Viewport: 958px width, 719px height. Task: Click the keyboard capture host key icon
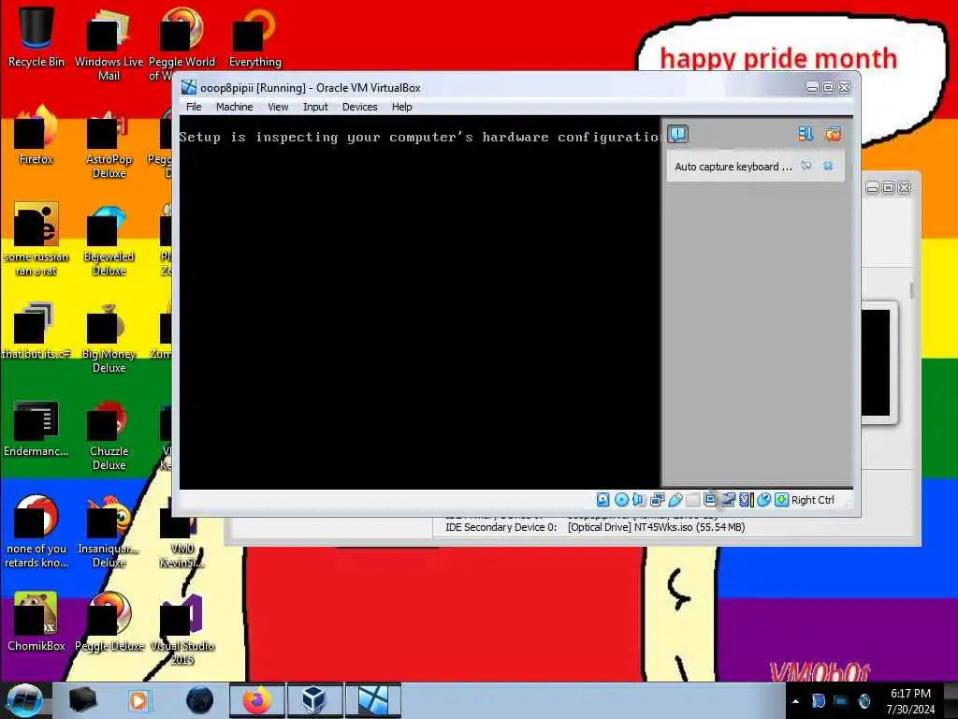point(781,500)
